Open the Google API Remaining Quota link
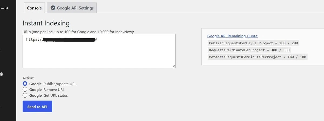Image resolution: width=324 pixels, height=121 pixels. point(233,36)
